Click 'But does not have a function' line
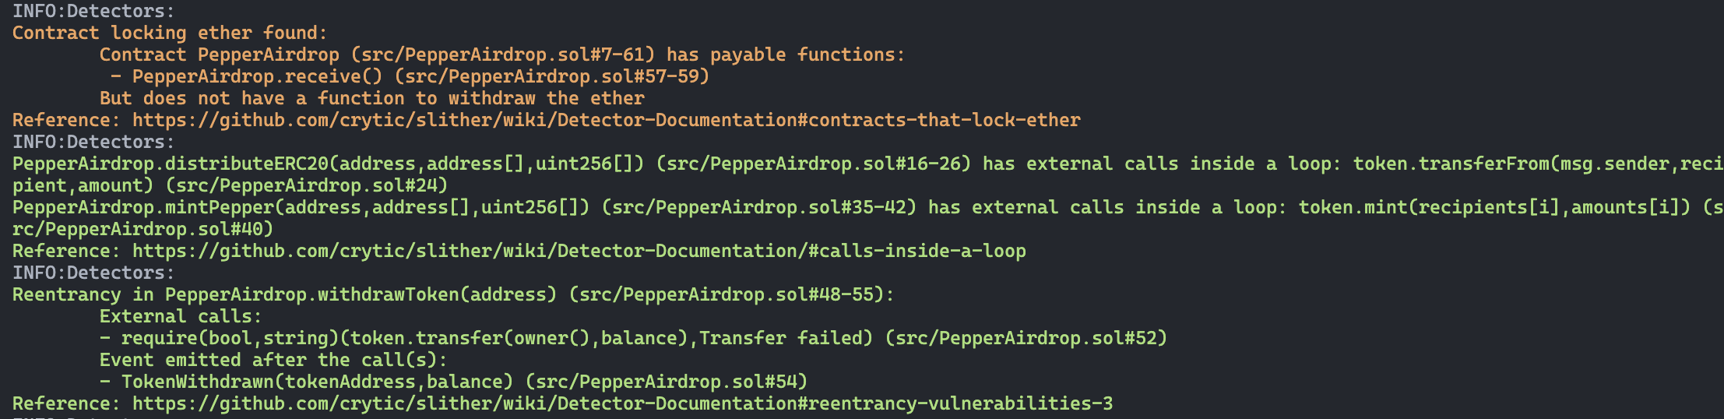The height and width of the screenshot is (419, 1724). pos(372,98)
